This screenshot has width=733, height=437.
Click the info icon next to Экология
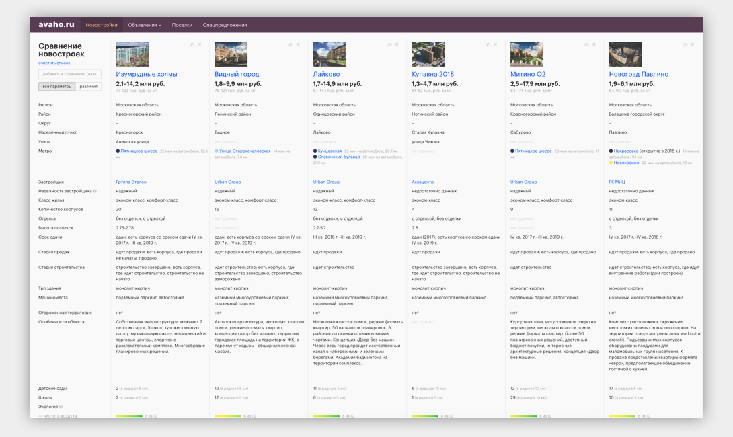point(61,407)
